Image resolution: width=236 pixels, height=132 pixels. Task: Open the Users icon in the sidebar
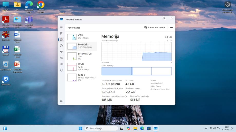[61, 58]
